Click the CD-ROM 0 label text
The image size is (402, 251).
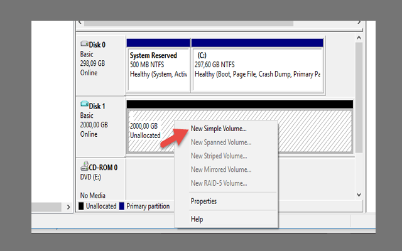pos(103,168)
